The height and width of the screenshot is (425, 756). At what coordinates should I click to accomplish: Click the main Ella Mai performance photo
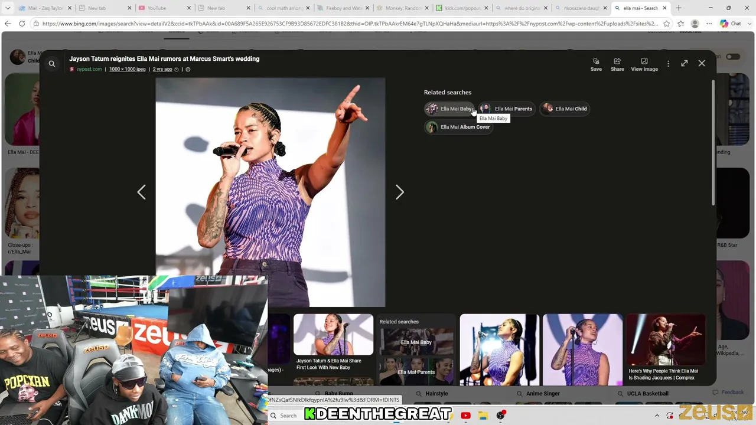click(270, 192)
